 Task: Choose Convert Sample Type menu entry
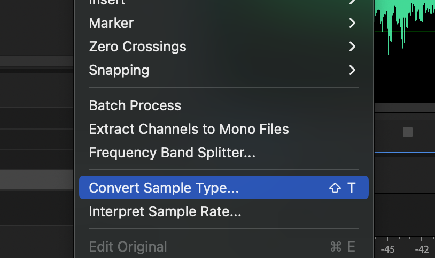coord(223,187)
